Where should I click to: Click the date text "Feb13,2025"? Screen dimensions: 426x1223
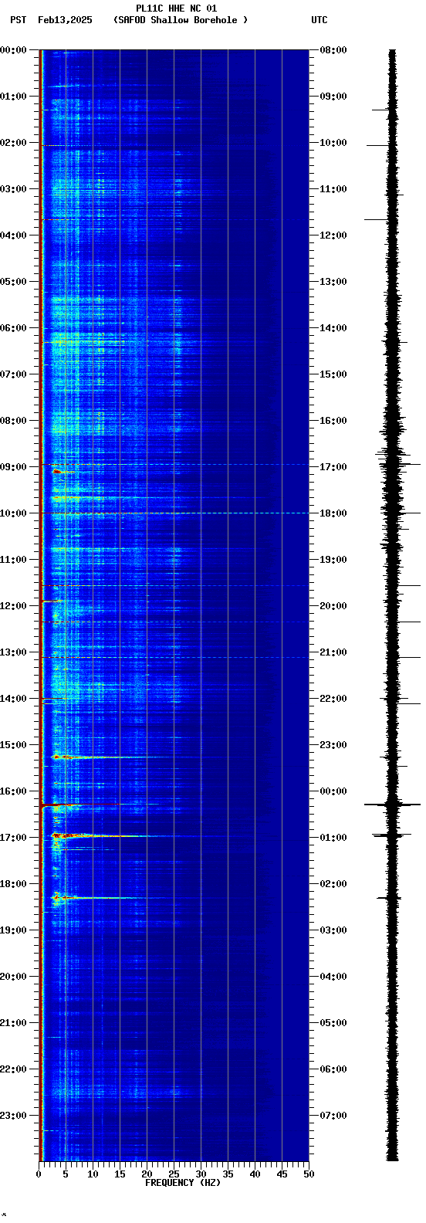tap(65, 20)
